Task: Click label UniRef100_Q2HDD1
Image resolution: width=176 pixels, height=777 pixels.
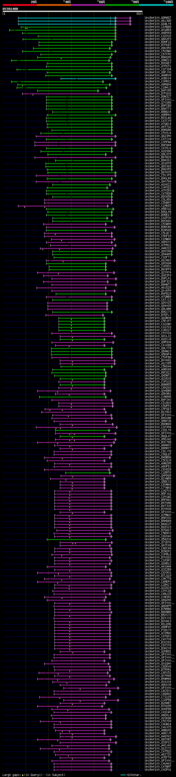Action: point(158,651)
